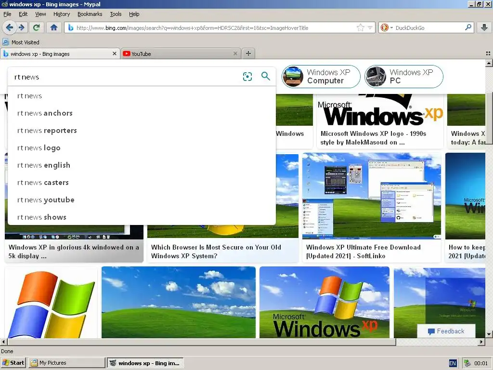Click the Bing logo in address bar
493x370 pixels.
click(71, 27)
